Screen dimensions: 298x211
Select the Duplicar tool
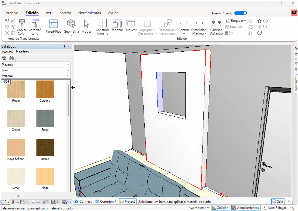click(131, 26)
